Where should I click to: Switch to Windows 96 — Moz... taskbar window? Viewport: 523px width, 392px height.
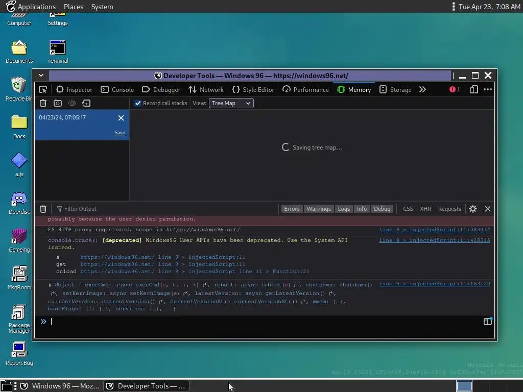pyautogui.click(x=60, y=386)
